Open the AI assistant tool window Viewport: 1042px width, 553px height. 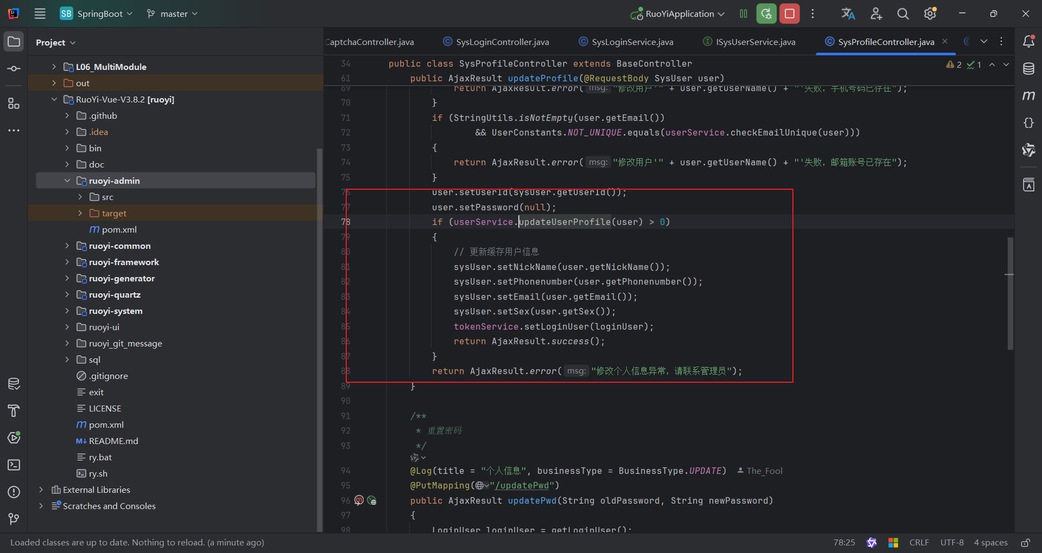coord(1028,150)
